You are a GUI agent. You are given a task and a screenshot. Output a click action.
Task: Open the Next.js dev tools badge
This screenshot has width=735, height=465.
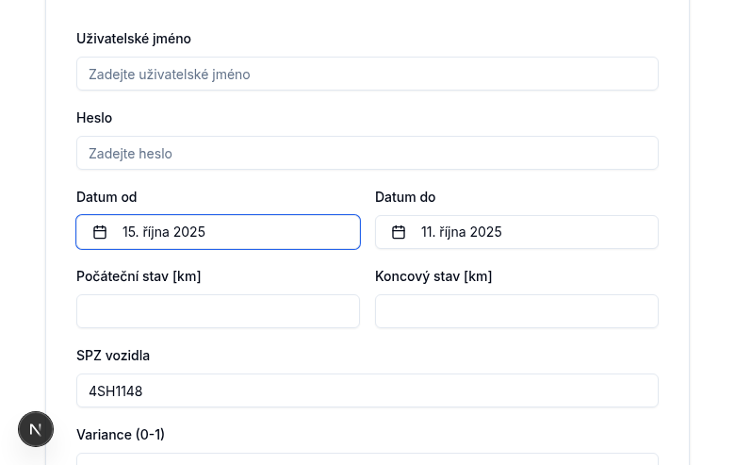(36, 429)
